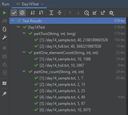Select partOne_count(String, int, int) row
The height and width of the screenshot is (115, 128).
click(67, 72)
